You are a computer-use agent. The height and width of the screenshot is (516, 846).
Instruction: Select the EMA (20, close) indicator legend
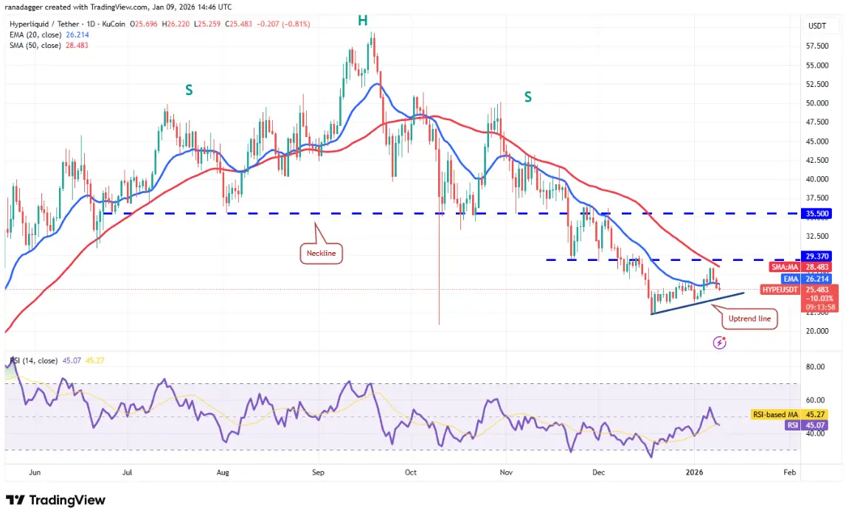tap(49, 35)
